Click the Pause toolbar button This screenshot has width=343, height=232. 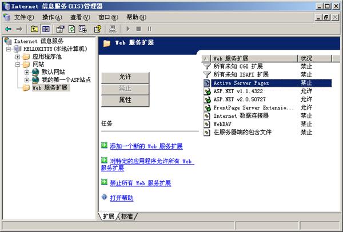pos(149,29)
